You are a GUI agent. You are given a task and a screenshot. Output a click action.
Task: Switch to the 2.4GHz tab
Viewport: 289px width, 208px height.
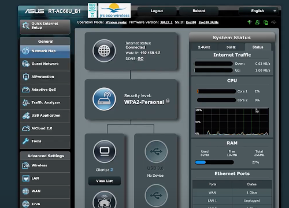tap(204, 47)
